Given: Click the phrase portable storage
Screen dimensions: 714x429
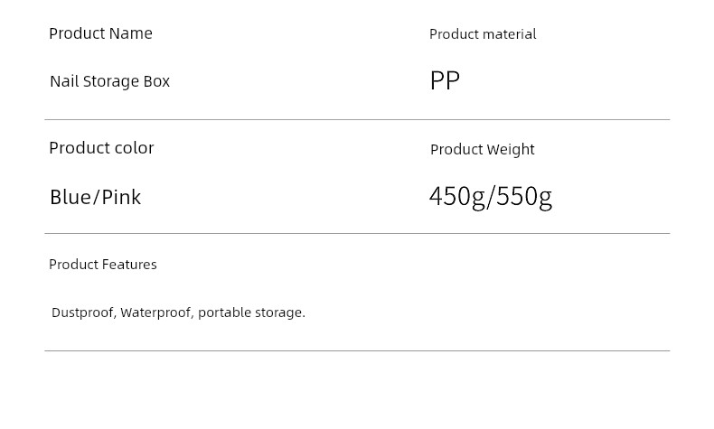Looking at the screenshot, I should pos(251,312).
